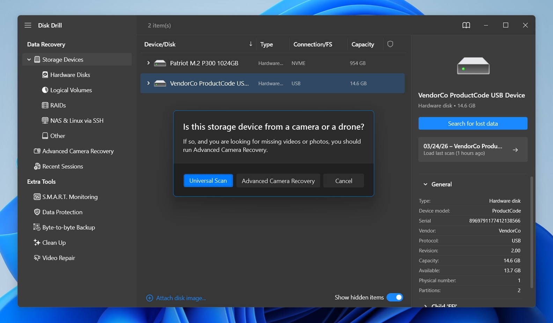Click the Other devices icon

point(45,136)
